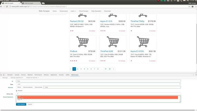
Task: Open the Network DevTools tab
Action: 30,75
